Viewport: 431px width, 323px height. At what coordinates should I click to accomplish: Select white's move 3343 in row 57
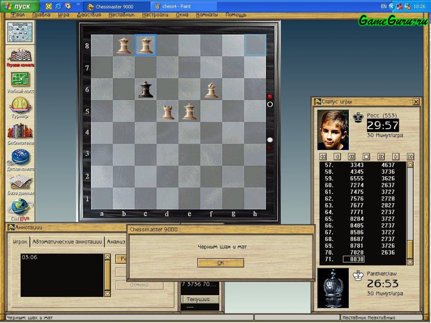[357, 165]
